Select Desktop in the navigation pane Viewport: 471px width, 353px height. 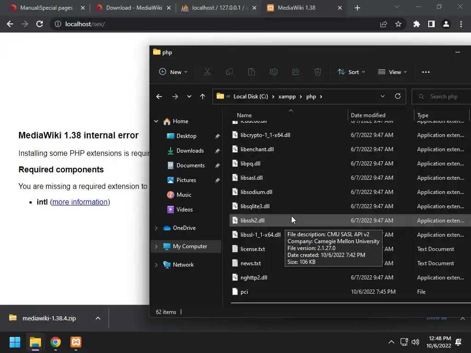tap(186, 136)
